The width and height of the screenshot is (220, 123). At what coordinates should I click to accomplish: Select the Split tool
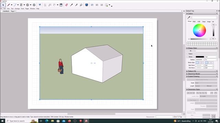76,5
